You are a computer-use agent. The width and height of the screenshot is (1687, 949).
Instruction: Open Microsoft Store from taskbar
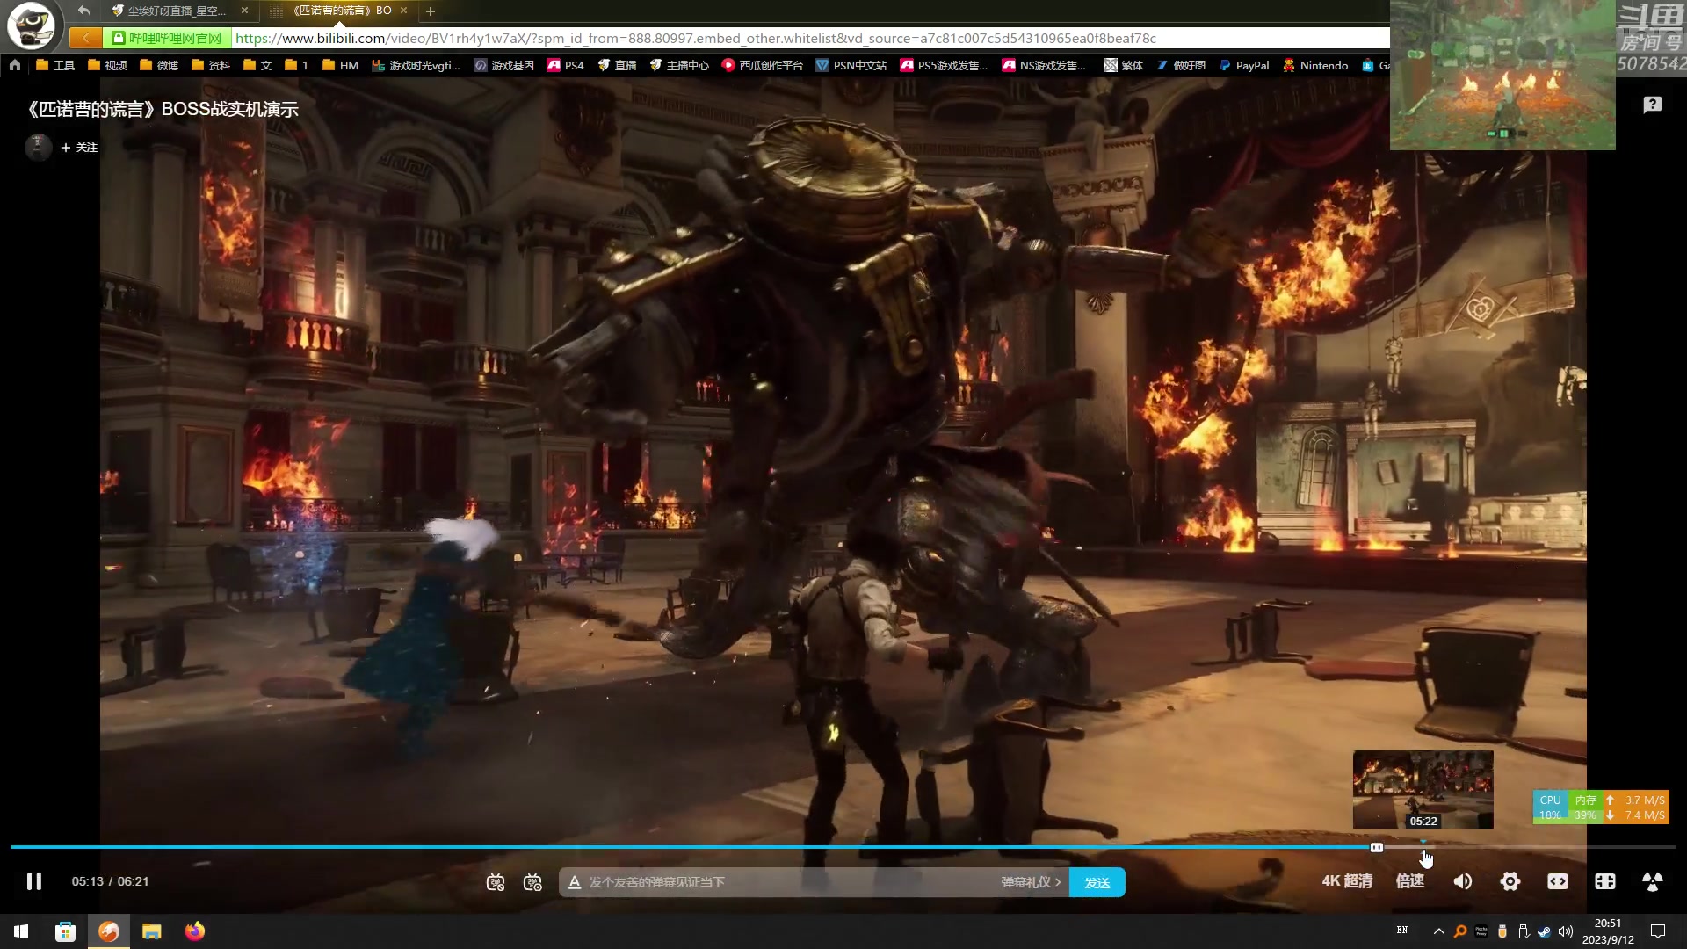[x=65, y=931]
